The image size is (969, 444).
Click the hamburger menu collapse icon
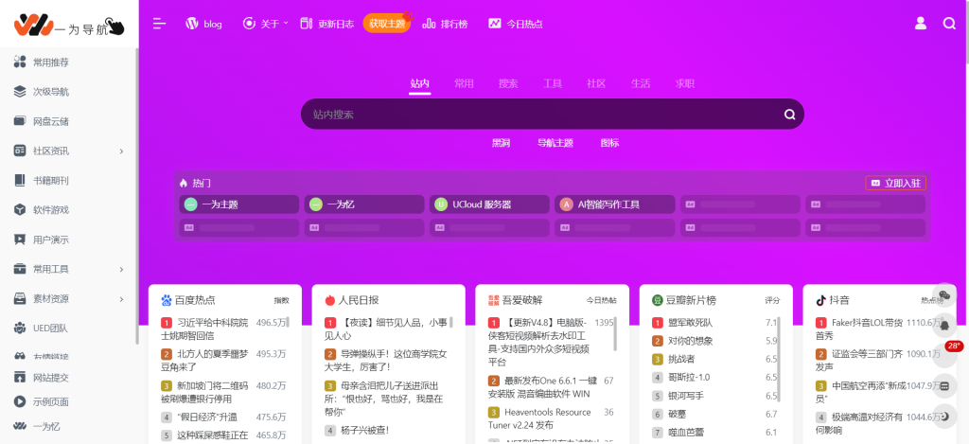coord(159,24)
